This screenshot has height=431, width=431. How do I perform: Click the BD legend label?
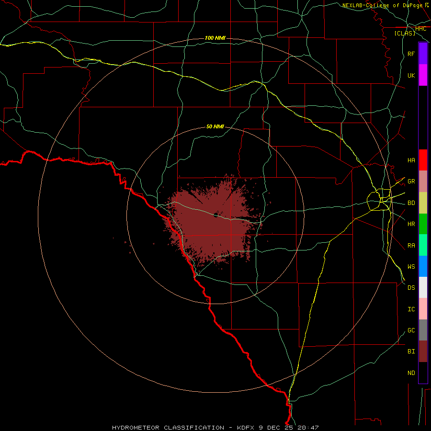click(x=411, y=203)
